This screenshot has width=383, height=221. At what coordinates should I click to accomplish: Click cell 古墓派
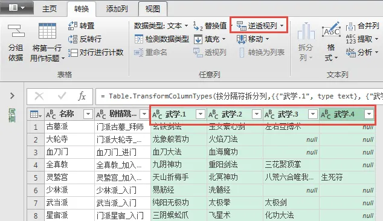click(x=69, y=127)
